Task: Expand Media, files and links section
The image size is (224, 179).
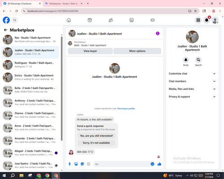Action: (192, 89)
